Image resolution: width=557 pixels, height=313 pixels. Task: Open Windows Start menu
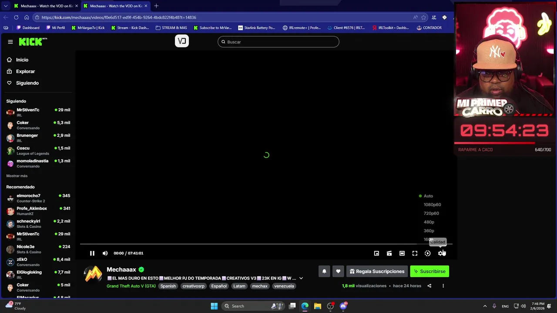coord(214,306)
